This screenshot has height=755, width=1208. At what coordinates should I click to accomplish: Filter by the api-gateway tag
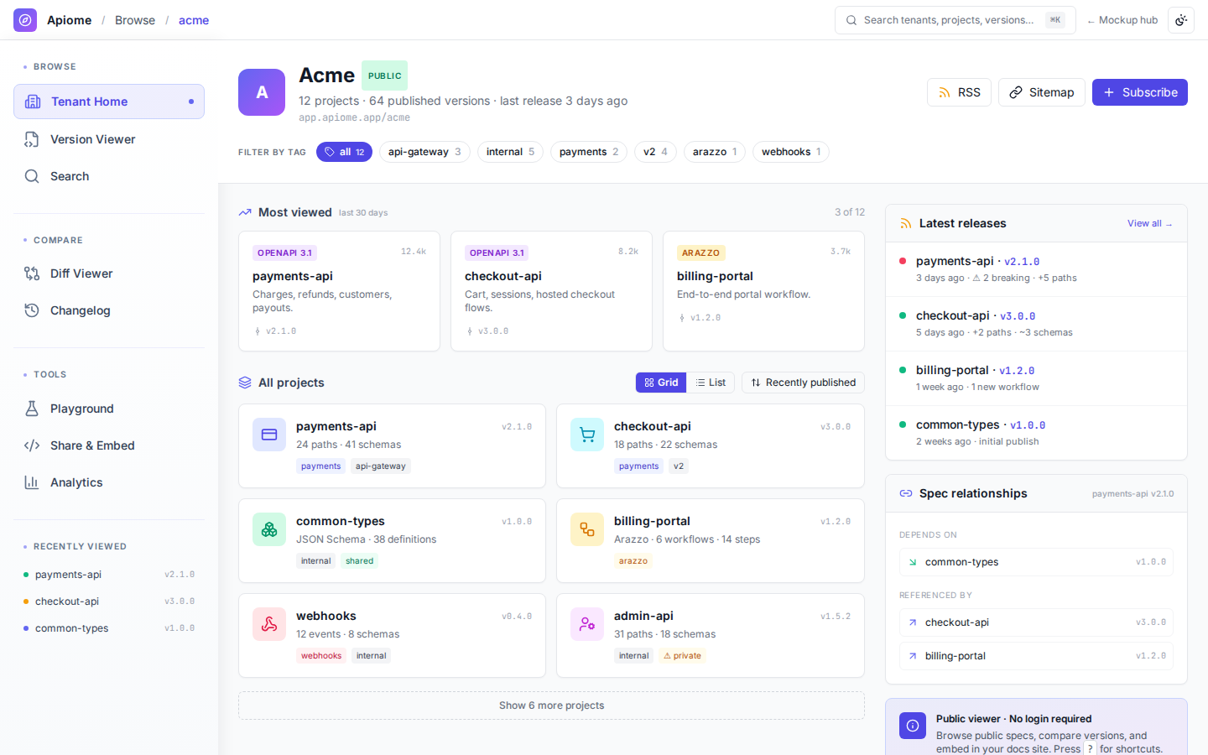click(424, 152)
